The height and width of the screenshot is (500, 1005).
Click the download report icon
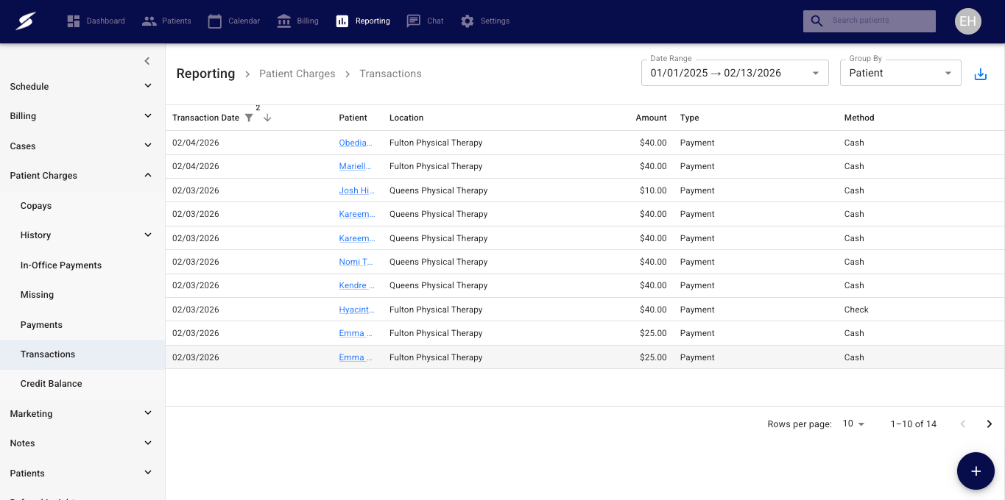(980, 74)
